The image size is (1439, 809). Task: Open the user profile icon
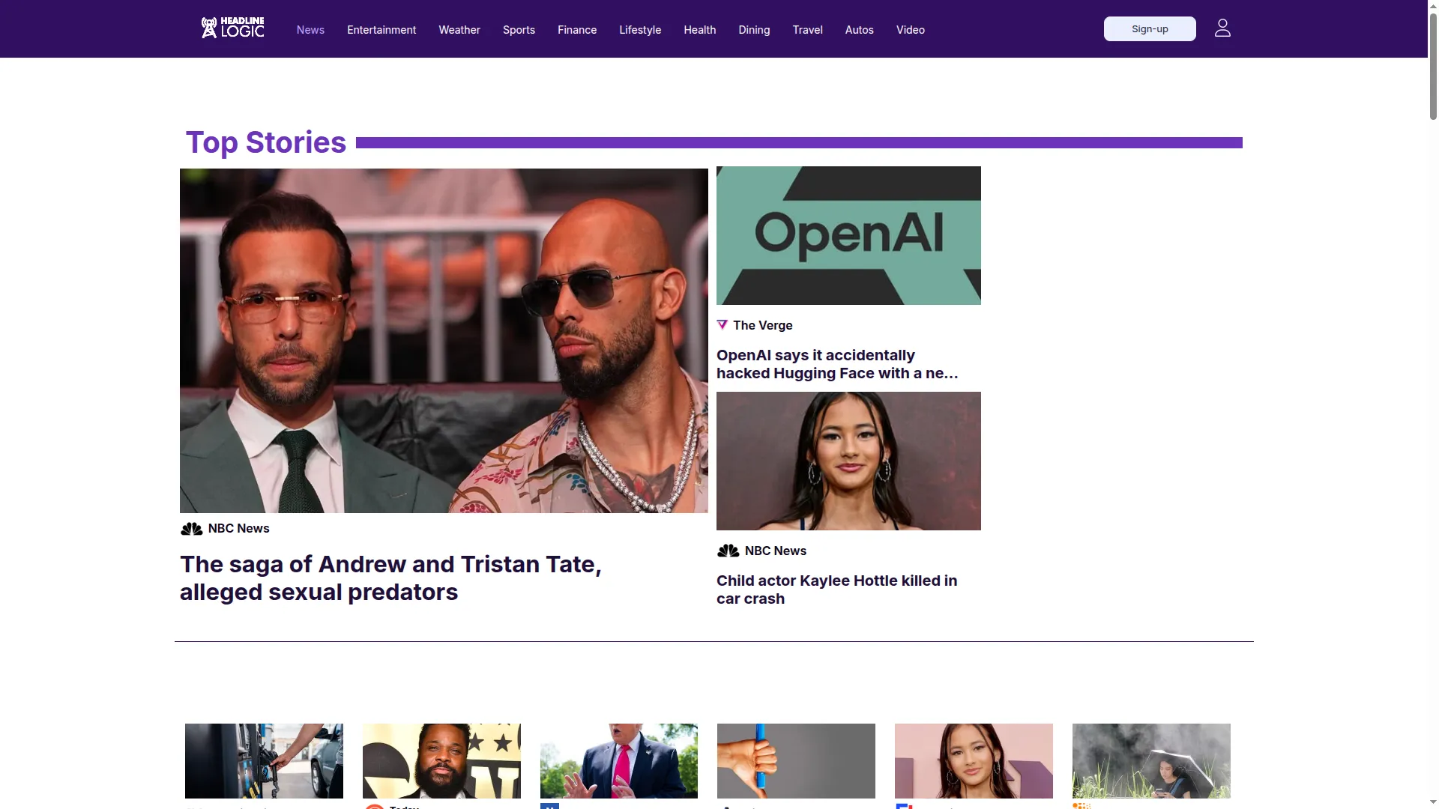point(1222,28)
